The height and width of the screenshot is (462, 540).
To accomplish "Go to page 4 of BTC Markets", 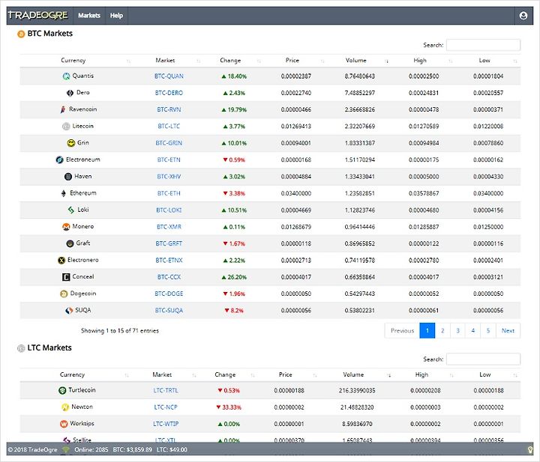I will [472, 331].
